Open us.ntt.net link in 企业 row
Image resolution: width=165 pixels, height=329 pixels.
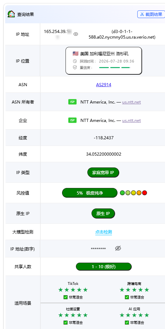131,121
